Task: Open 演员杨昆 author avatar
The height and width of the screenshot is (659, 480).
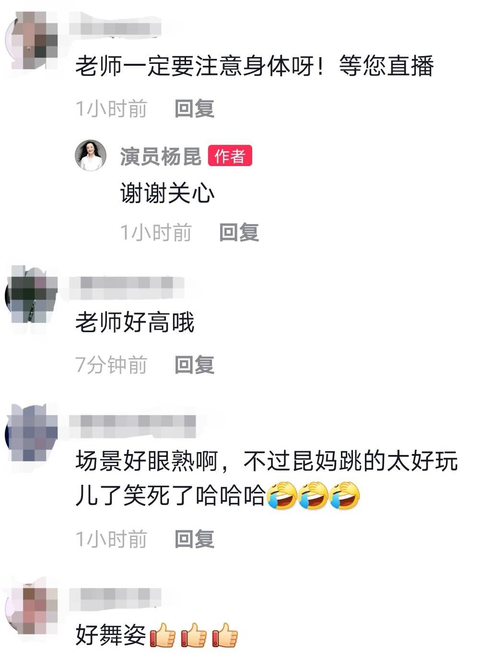Action: [90, 156]
